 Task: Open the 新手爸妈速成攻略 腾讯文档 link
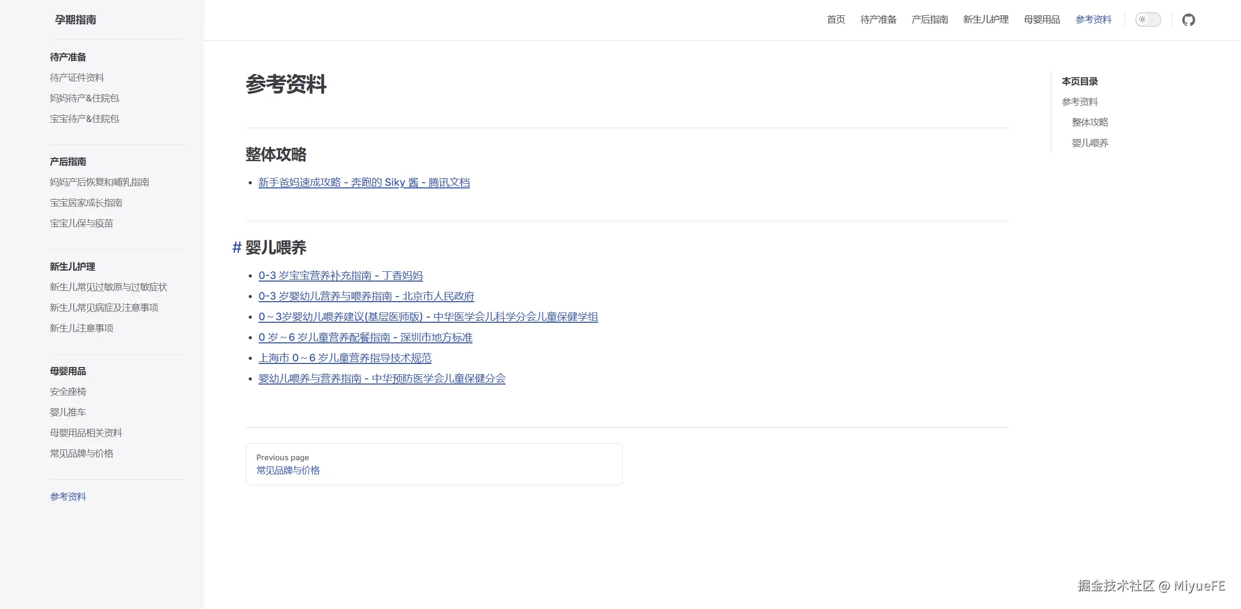tap(364, 183)
